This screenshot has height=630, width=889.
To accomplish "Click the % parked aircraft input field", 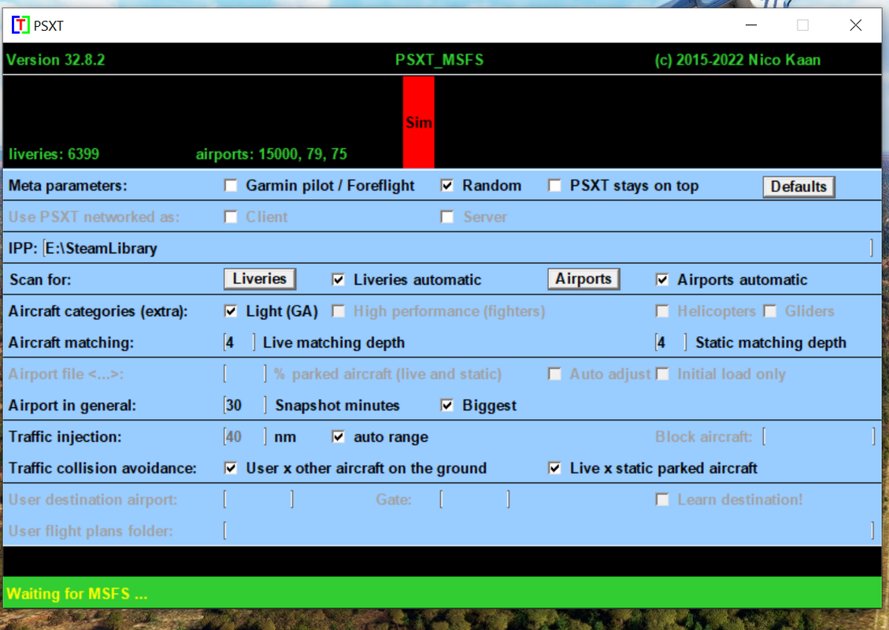I will point(245,374).
